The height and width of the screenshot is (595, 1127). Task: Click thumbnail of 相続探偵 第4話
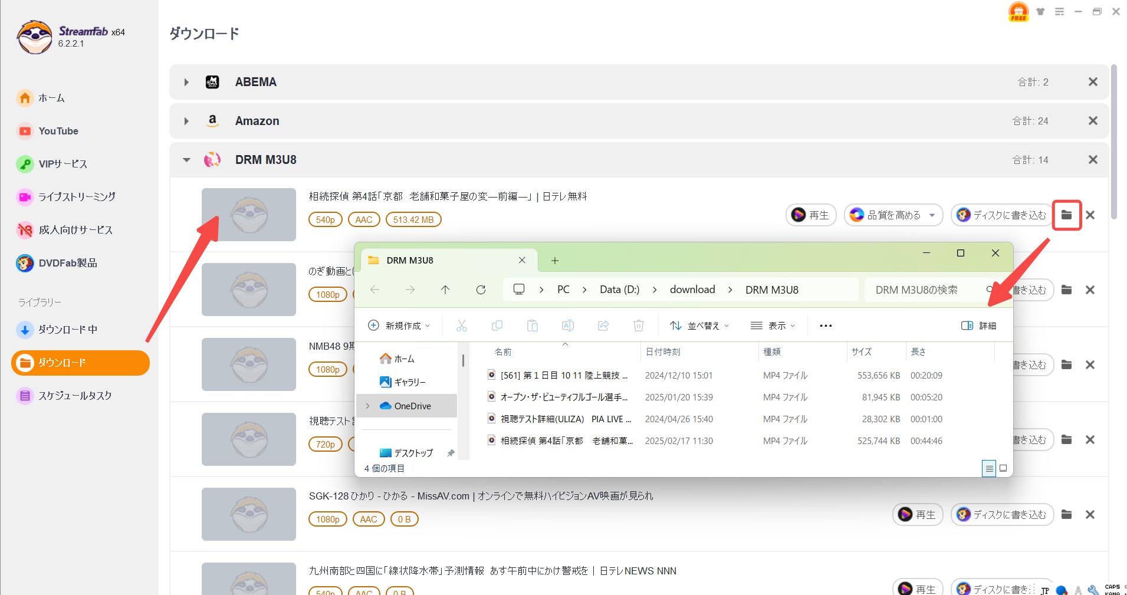pyautogui.click(x=249, y=215)
